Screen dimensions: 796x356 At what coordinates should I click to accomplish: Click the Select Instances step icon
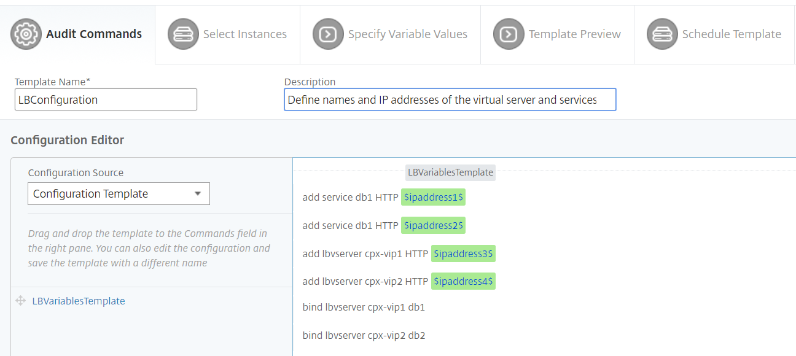click(183, 34)
